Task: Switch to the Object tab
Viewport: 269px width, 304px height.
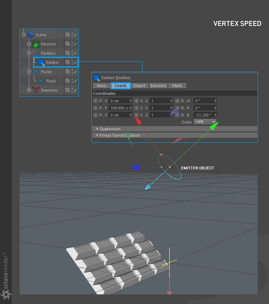Action: (x=139, y=86)
